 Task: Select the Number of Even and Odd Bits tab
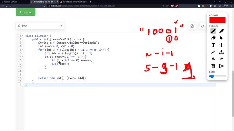pyautogui.click(x=43, y=2)
